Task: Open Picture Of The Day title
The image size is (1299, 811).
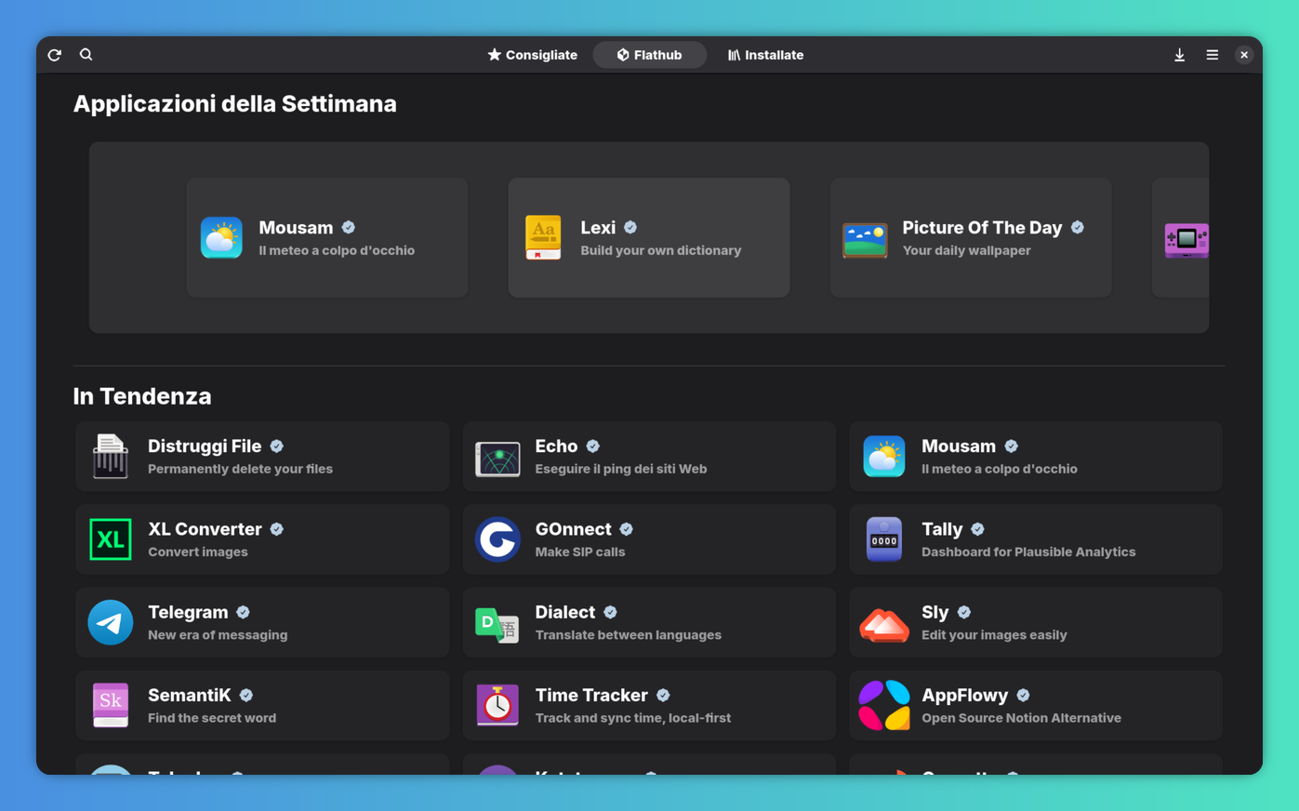Action: [x=982, y=228]
